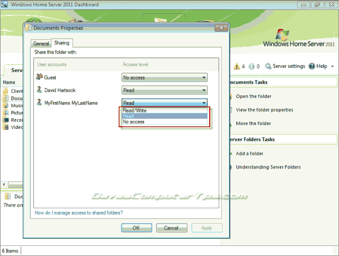The height and width of the screenshot is (256, 339).
Task: Open Server settings gear icon
Action: [268, 66]
